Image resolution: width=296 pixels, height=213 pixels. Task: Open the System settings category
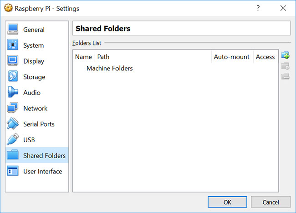(37, 45)
